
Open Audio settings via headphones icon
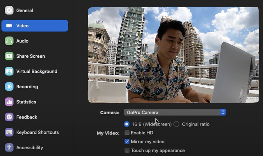(9, 41)
